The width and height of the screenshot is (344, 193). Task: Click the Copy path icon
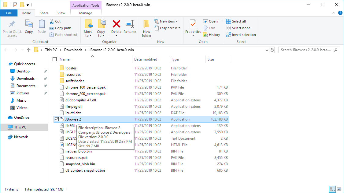52,28
